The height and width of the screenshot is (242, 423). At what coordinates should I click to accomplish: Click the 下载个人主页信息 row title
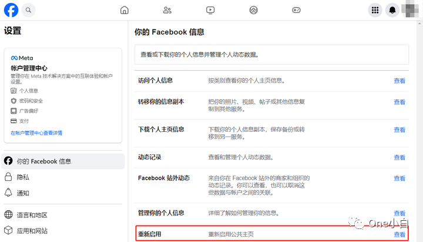161,130
